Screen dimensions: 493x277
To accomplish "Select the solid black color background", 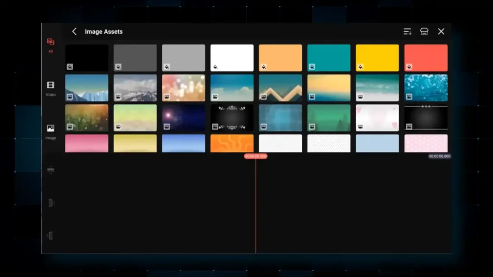I will (87, 58).
